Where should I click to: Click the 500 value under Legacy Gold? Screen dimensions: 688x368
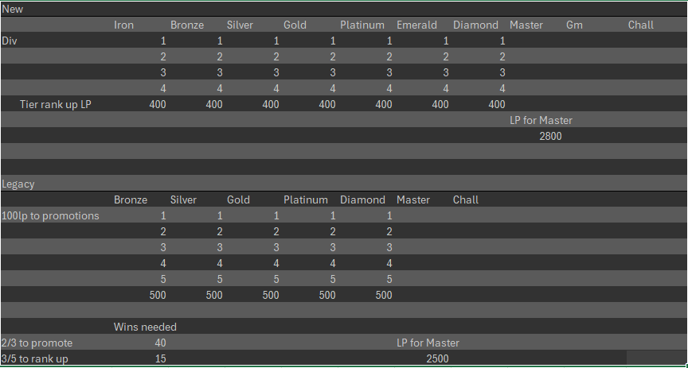point(271,296)
